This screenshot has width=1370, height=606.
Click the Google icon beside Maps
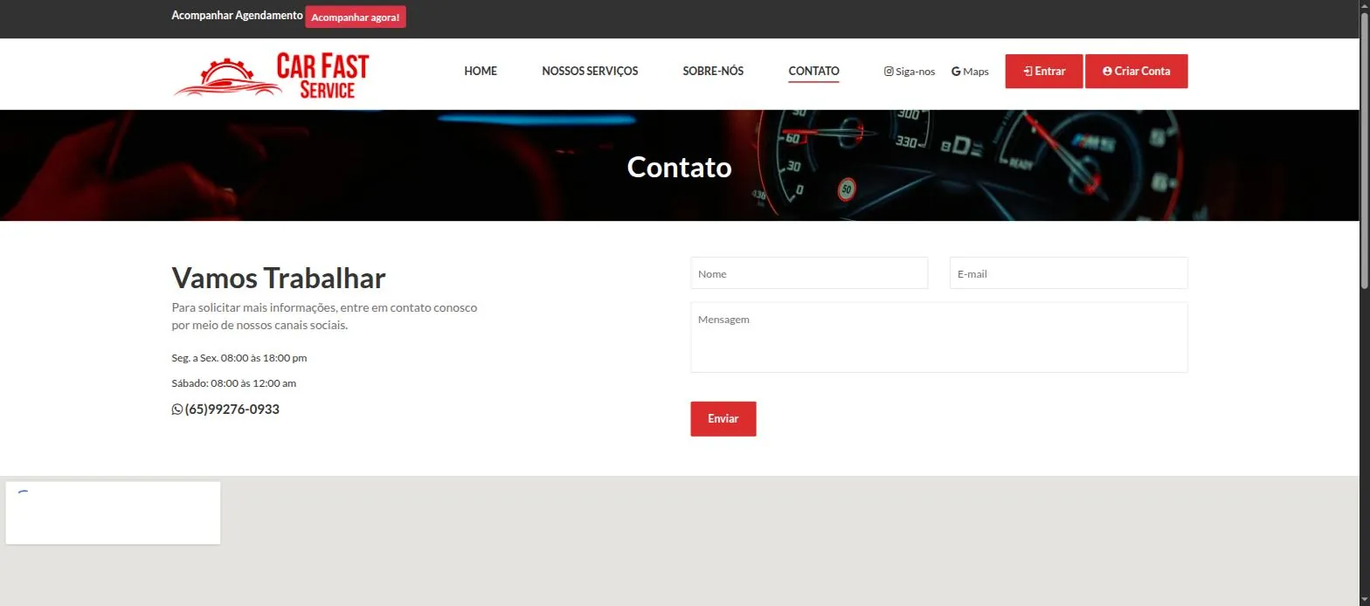coord(956,72)
